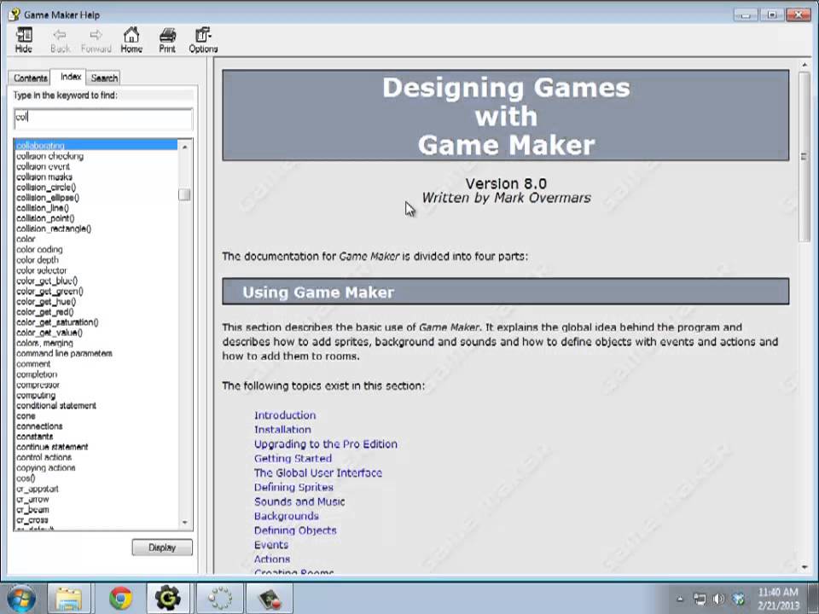The image size is (819, 614).
Task: Open the Installation link
Action: click(x=282, y=429)
